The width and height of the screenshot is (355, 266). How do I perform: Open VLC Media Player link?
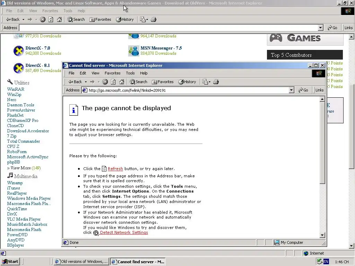point(24,219)
